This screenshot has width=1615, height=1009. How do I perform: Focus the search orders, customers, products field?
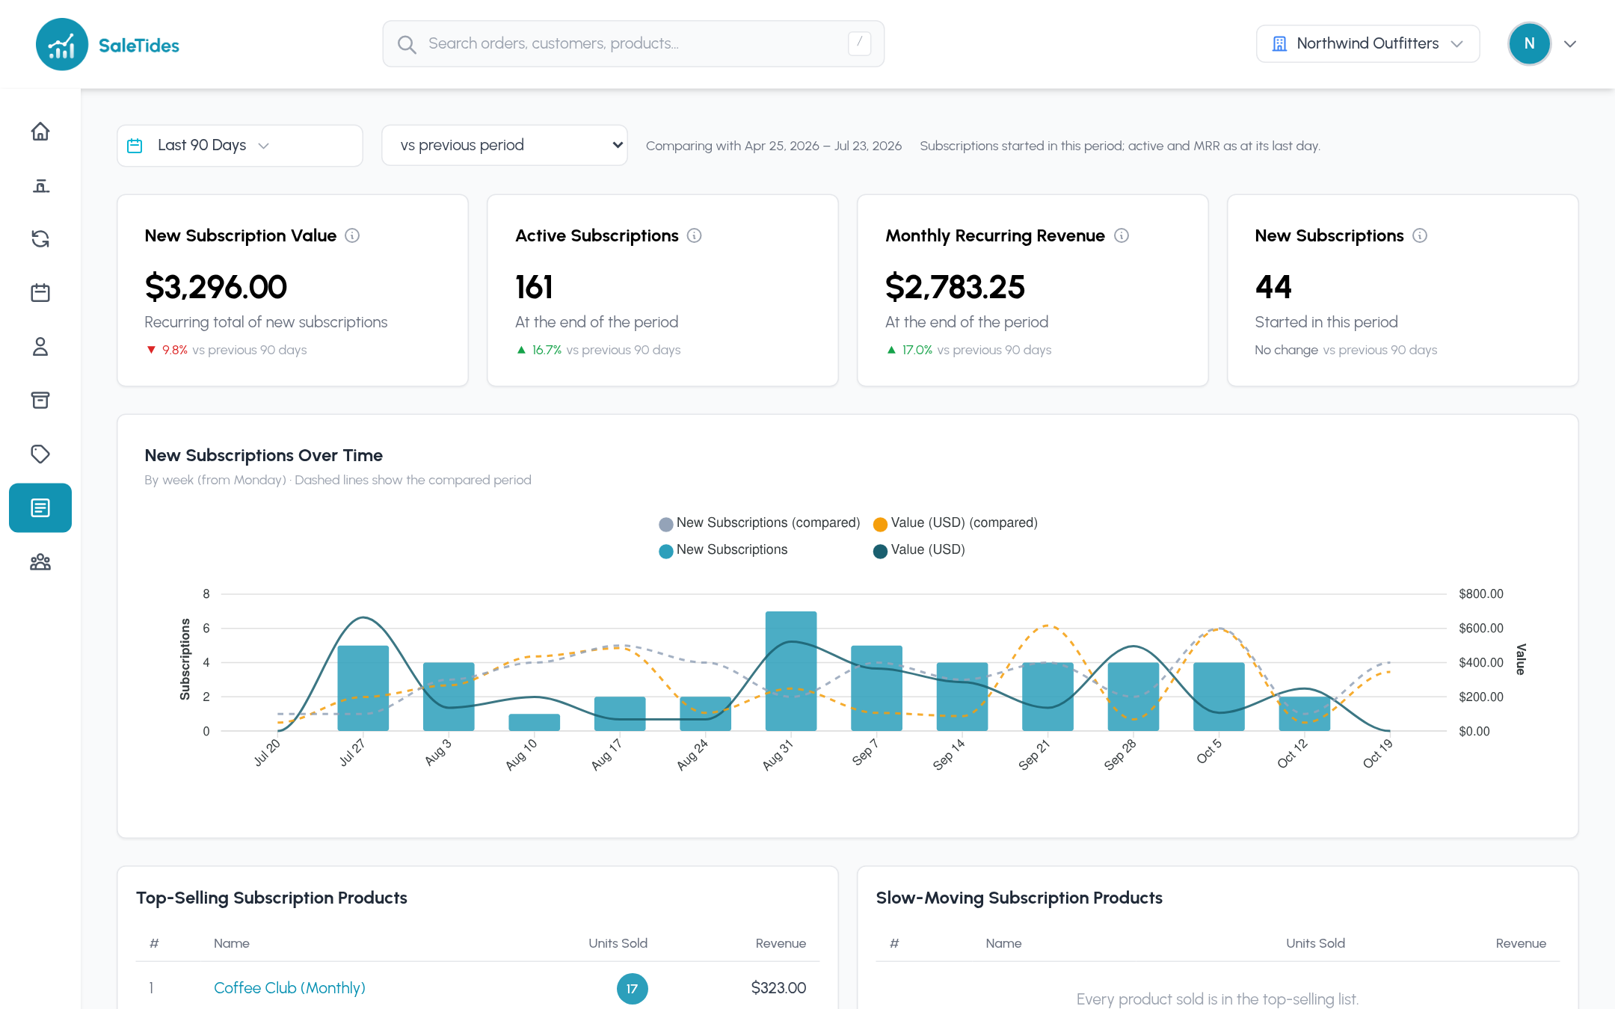[633, 44]
